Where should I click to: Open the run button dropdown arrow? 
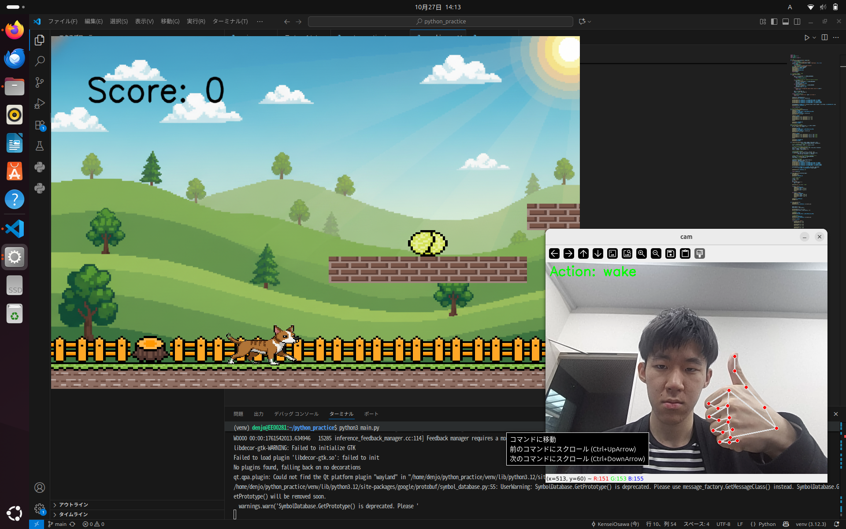814,37
